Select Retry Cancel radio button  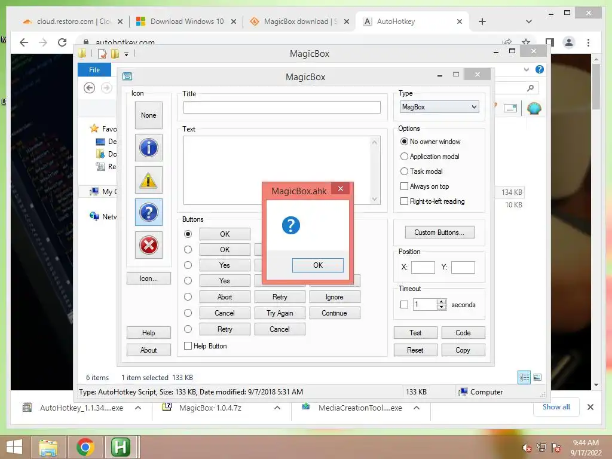pos(188,329)
